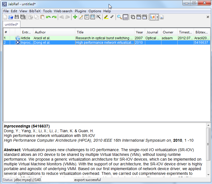
Task: Sort by the Timestamp column header
Action: pyautogui.click(x=186, y=32)
